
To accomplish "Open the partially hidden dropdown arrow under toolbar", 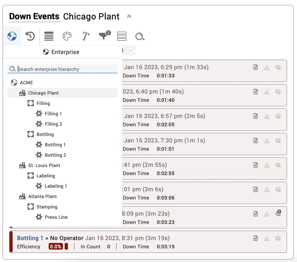I will [x=131, y=50].
